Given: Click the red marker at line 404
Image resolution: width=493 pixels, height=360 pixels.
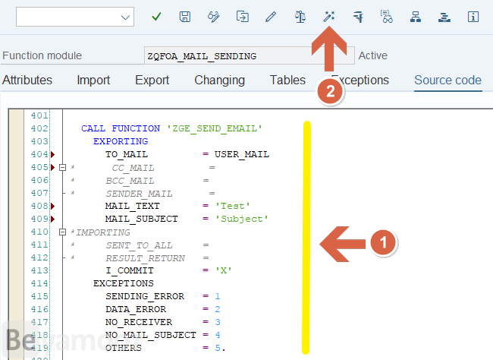Looking at the screenshot, I should (x=52, y=154).
